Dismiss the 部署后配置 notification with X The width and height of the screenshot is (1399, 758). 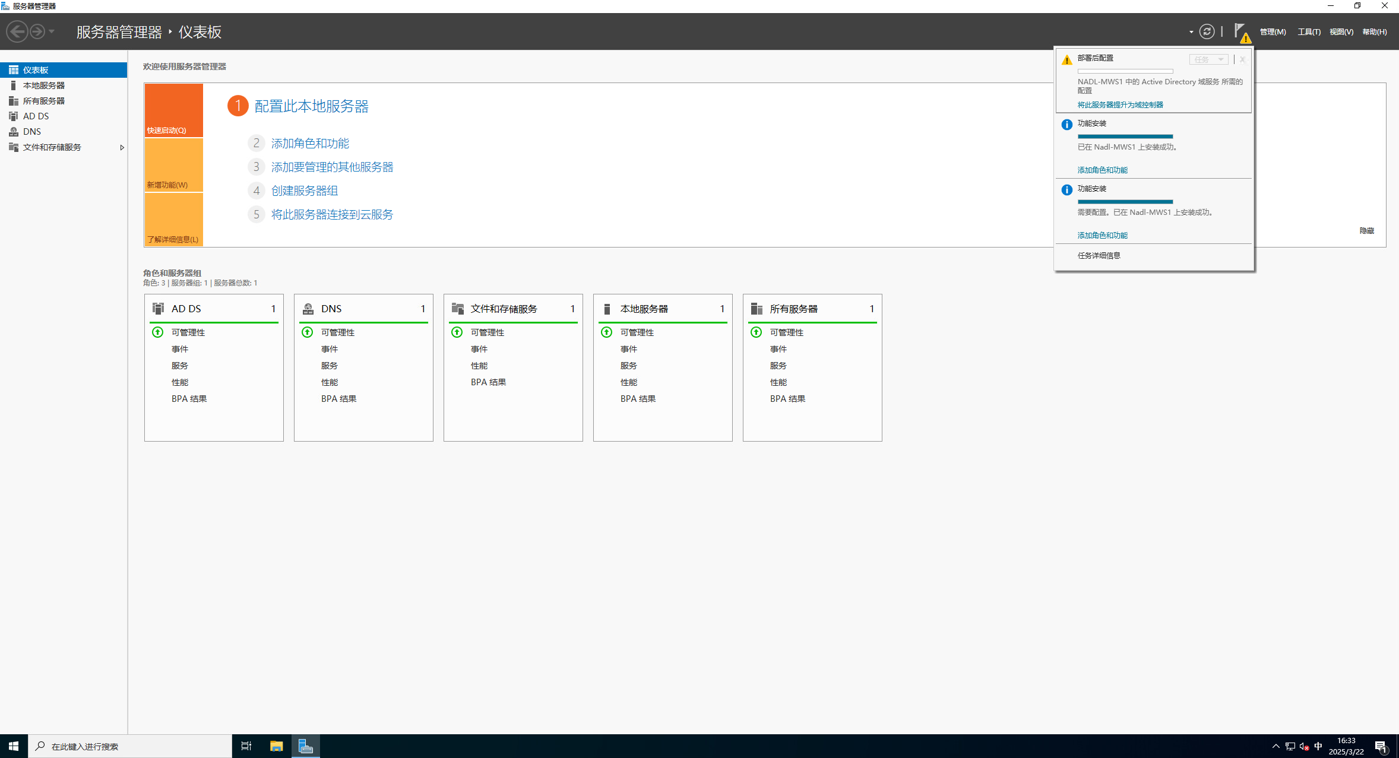tap(1242, 59)
